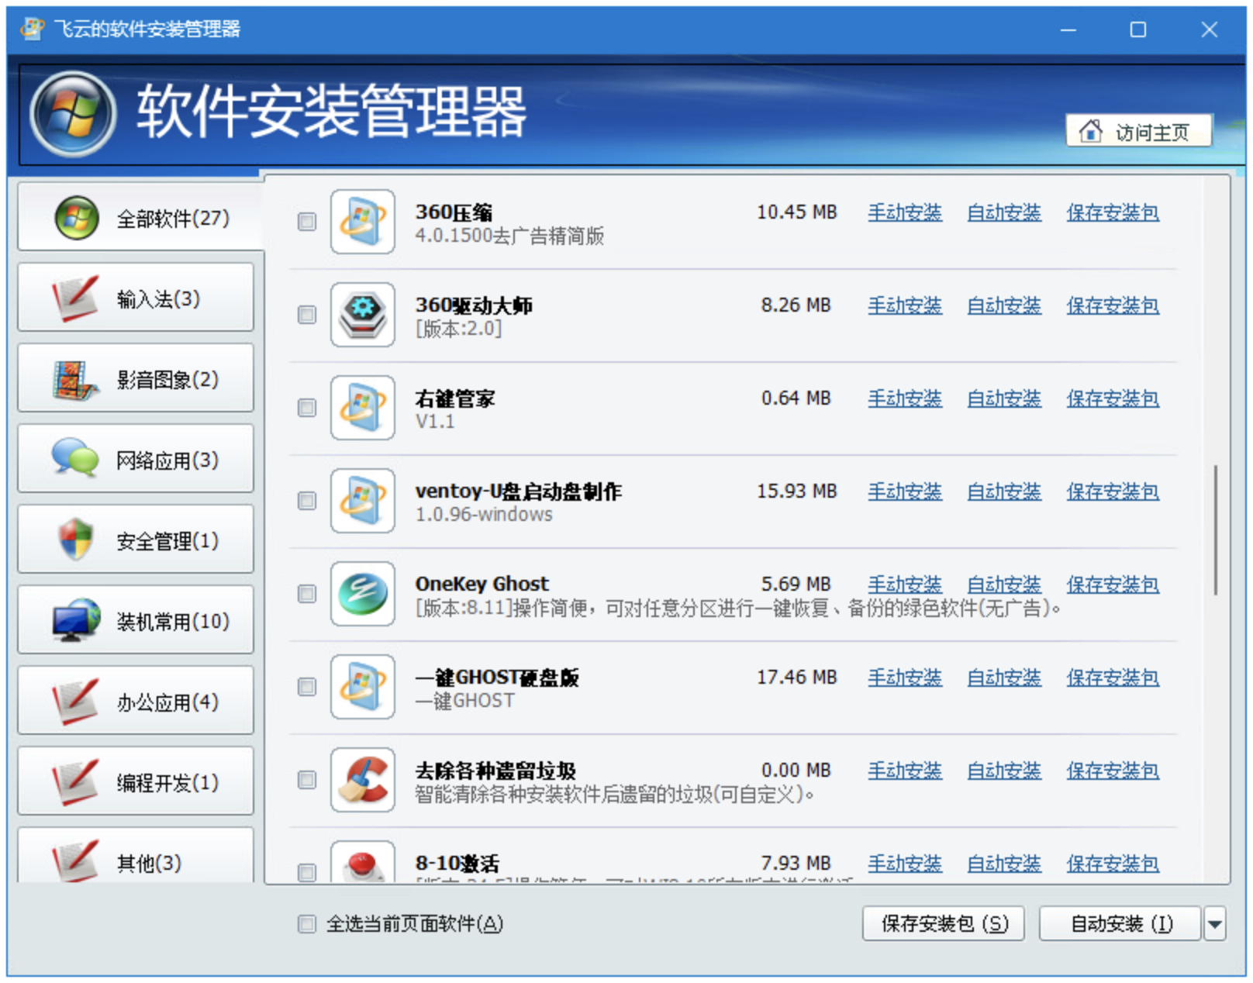The width and height of the screenshot is (1253, 983).
Task: Click 自动安装 link for OneKey Ghost
Action: click(1004, 585)
